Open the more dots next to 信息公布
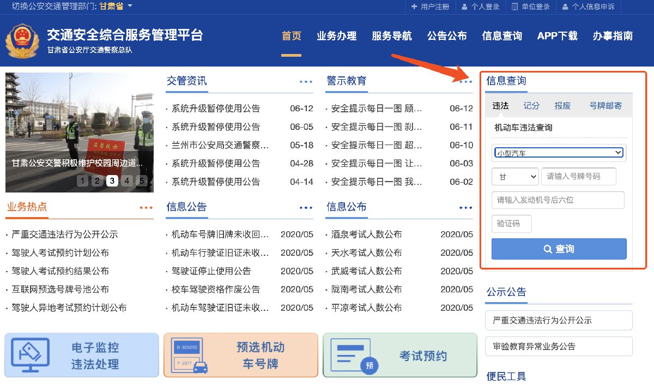This screenshot has height=385, width=654. pyautogui.click(x=466, y=208)
